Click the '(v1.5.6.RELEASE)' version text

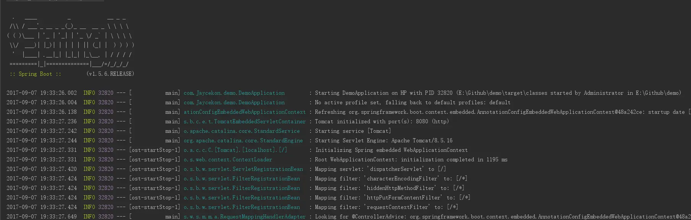pos(110,74)
